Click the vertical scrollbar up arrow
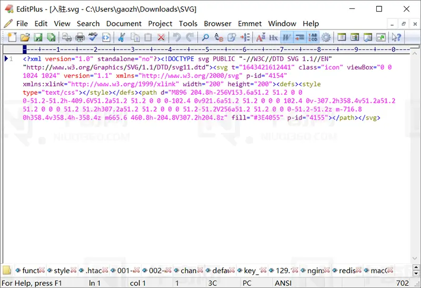Screen dimensions: 421x288 [415, 53]
